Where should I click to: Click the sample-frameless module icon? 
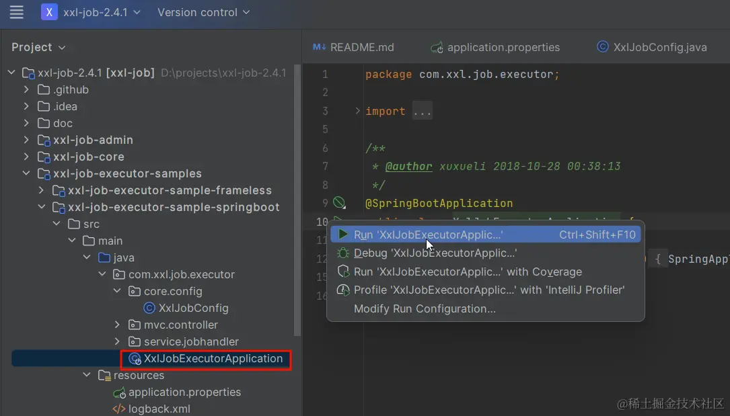(59, 191)
